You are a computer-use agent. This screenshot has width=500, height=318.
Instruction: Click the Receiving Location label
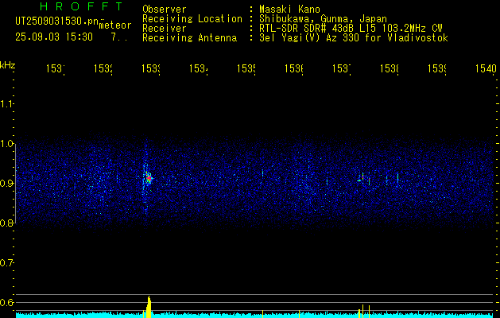pyautogui.click(x=192, y=19)
